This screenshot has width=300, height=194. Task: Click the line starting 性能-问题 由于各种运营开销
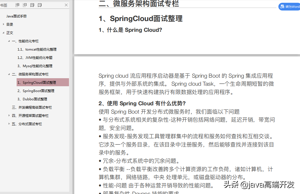pos(157,185)
